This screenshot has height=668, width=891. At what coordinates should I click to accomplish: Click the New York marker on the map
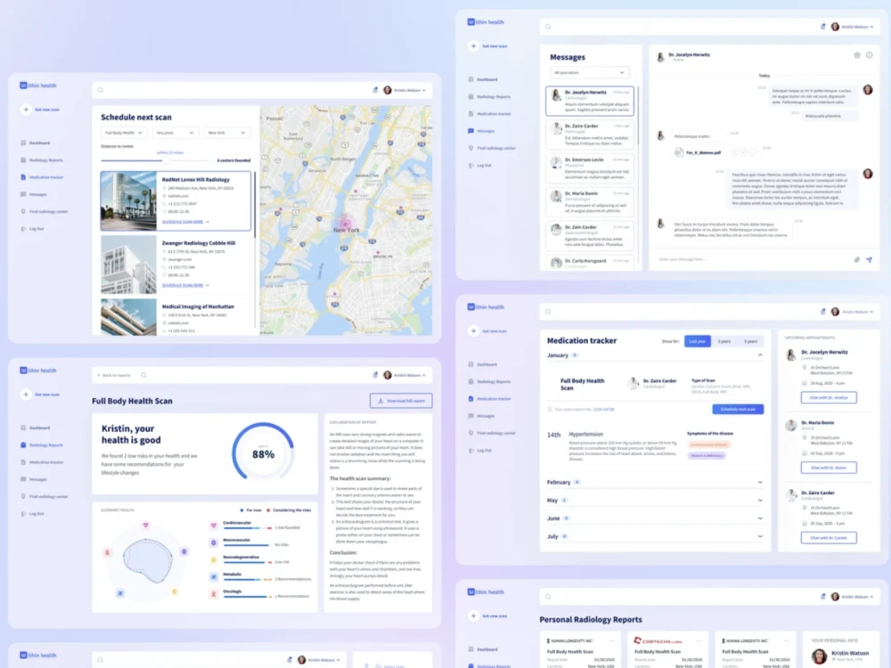(x=344, y=224)
